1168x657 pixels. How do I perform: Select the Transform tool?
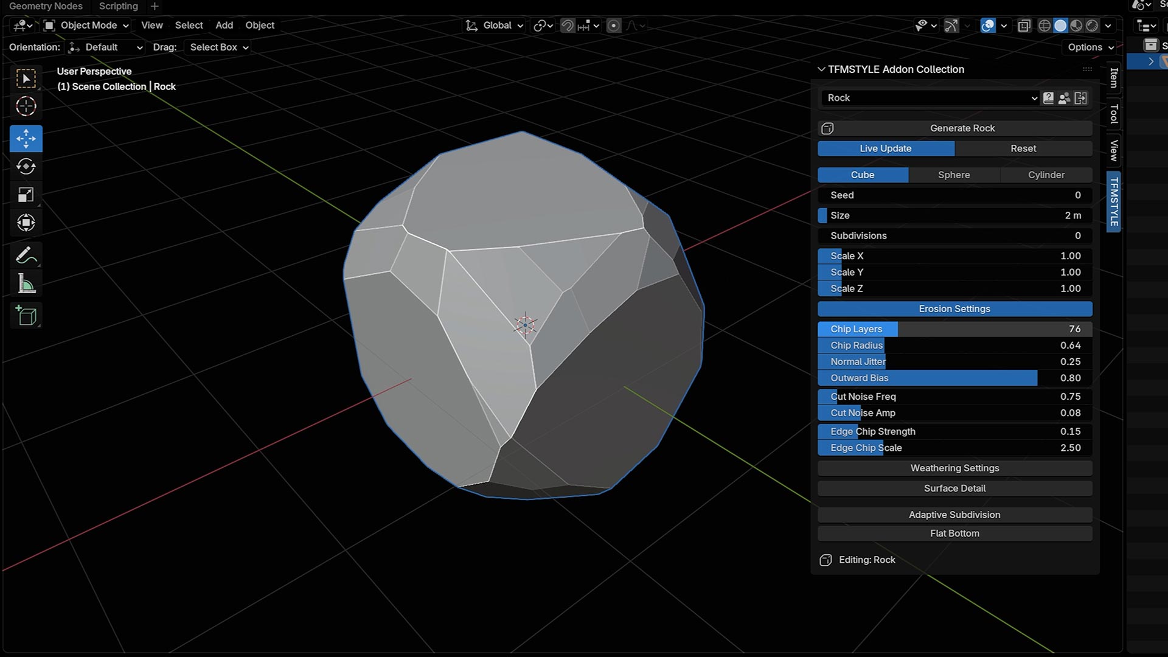point(26,223)
